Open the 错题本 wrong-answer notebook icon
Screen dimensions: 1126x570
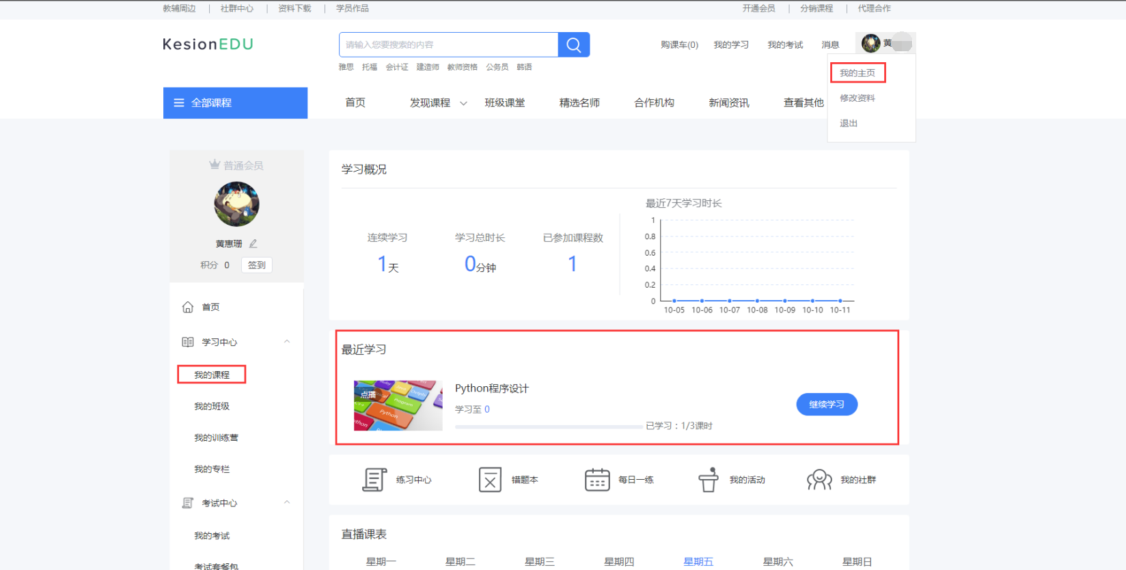point(490,480)
